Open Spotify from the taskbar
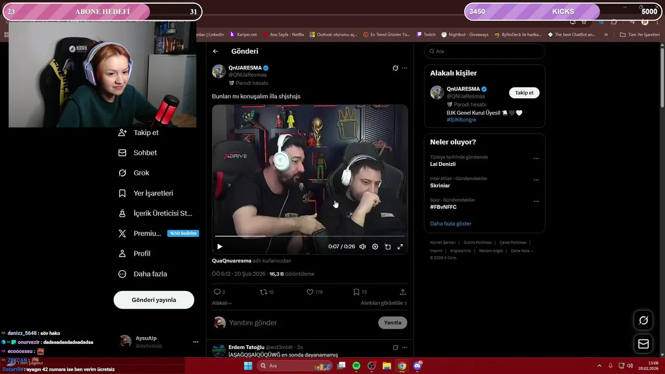This screenshot has height=374, width=665. click(x=356, y=366)
